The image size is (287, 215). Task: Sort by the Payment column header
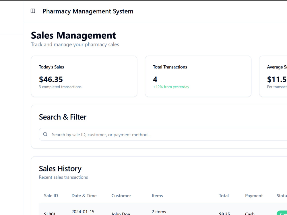254,196
